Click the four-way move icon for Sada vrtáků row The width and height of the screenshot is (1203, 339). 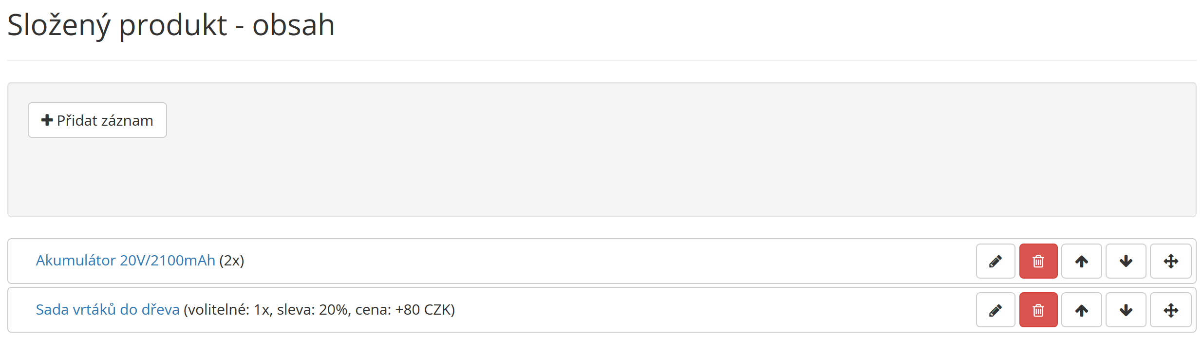(1171, 310)
